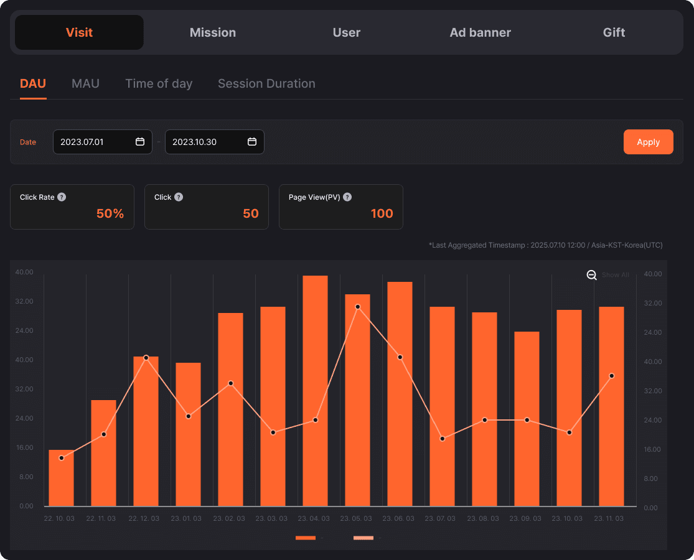Select the Time of day sub-tab
The height and width of the screenshot is (560, 694).
pyautogui.click(x=159, y=83)
